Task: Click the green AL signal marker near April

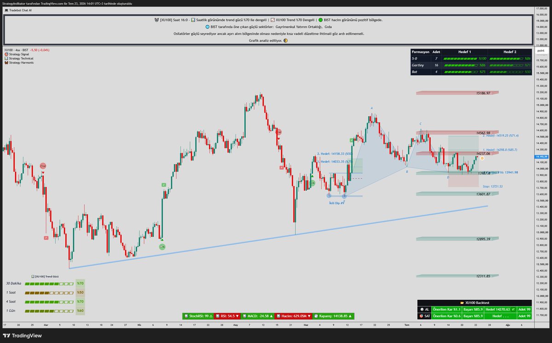Action: tap(162, 247)
